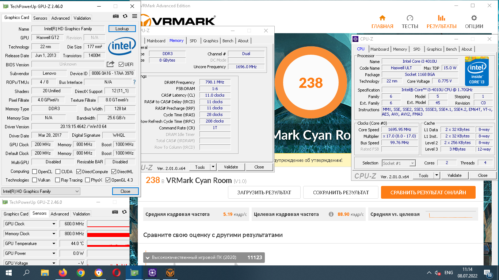Screen dimensions: 499x280
Task: Click СОХРАНИТЬ РЕЗУЛЬТАТ button
Action: click(341, 192)
